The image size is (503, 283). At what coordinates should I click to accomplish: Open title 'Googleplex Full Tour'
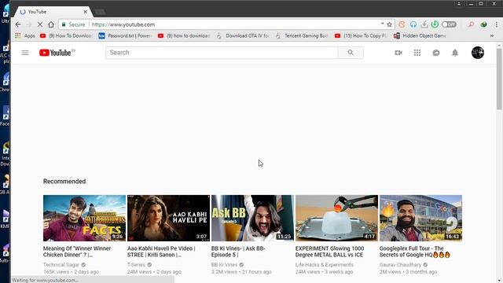(415, 252)
